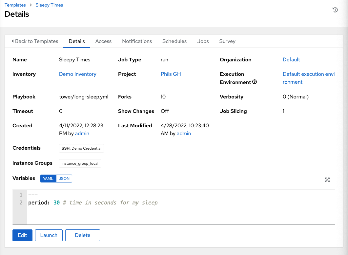Click admin link under Last Modified

pyautogui.click(x=184, y=133)
